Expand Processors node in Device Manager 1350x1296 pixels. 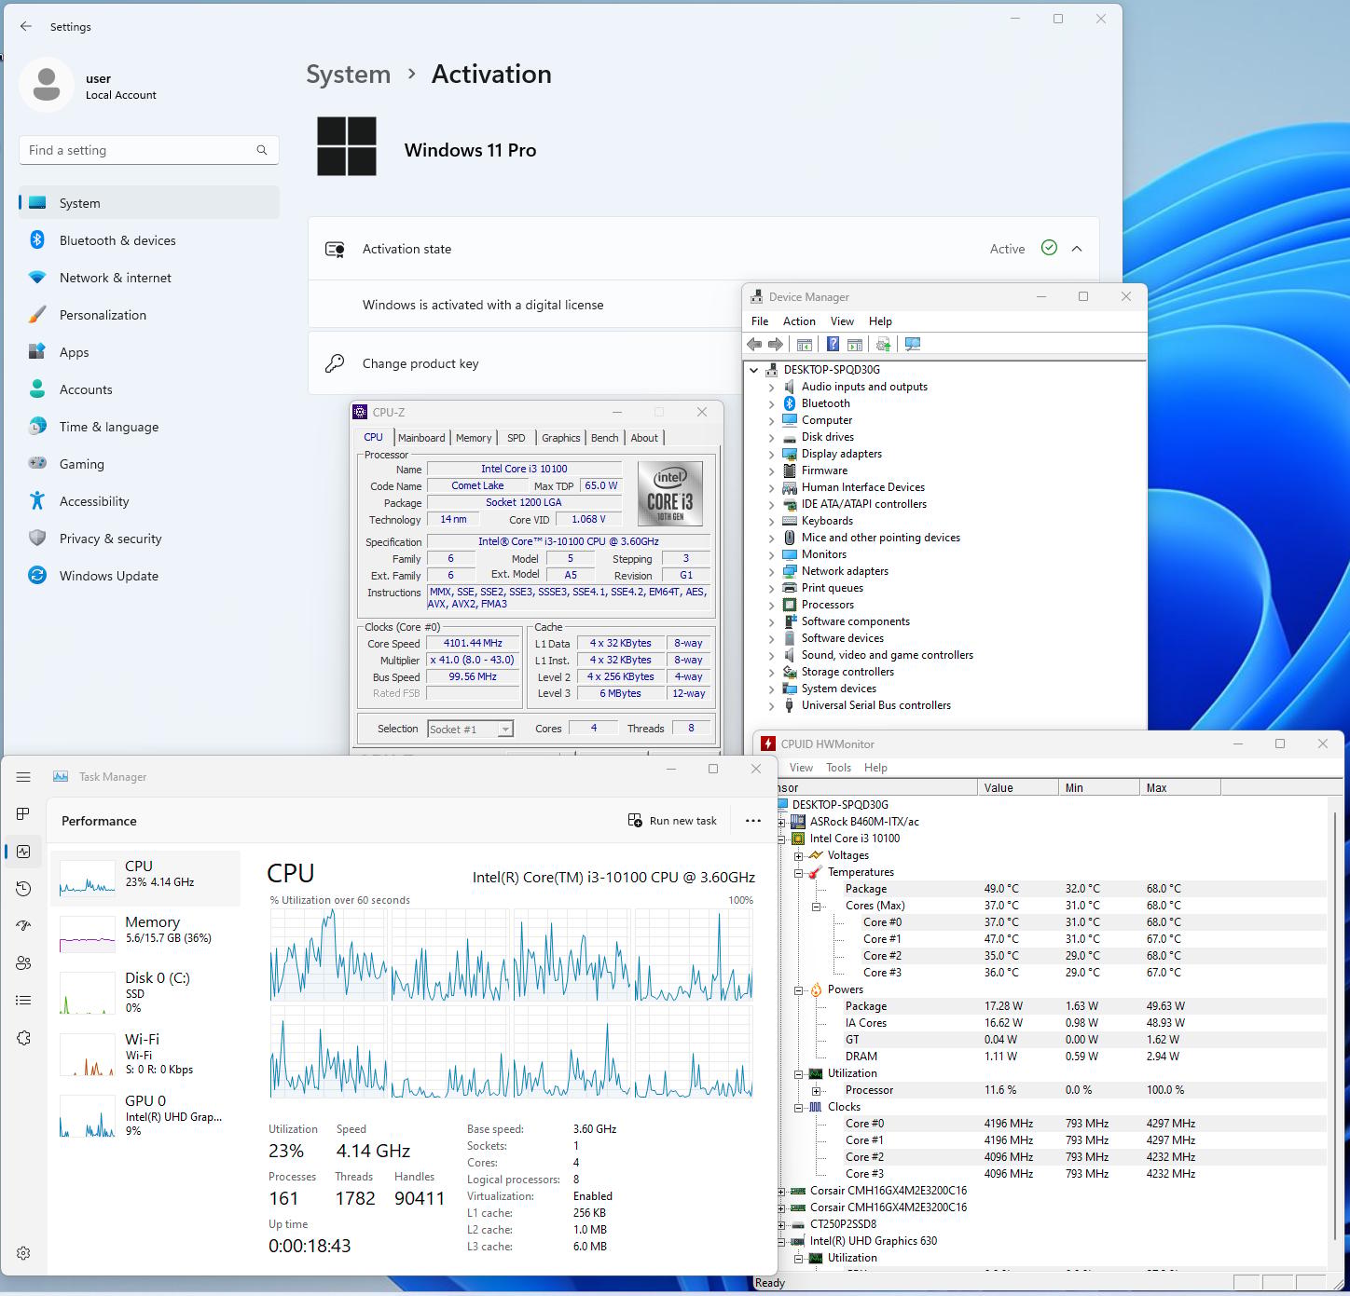click(771, 605)
